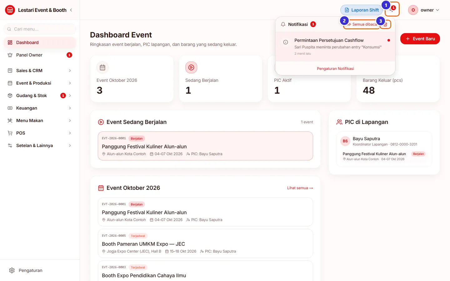Click the '15–18 Okt 2026' date text

pyautogui.click(x=183, y=251)
